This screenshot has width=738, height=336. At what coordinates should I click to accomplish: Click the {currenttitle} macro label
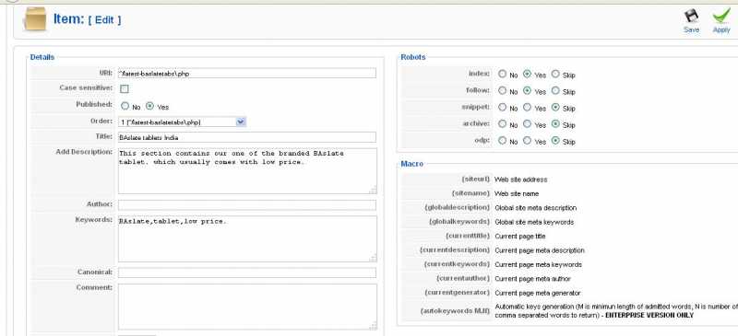(468, 236)
